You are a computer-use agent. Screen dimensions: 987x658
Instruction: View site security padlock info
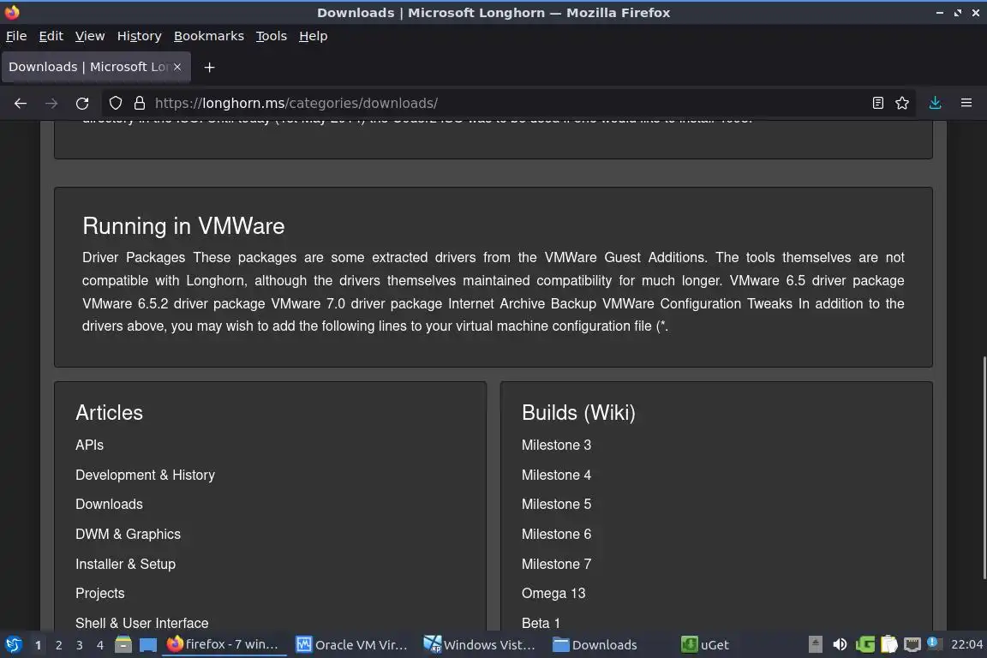140,104
